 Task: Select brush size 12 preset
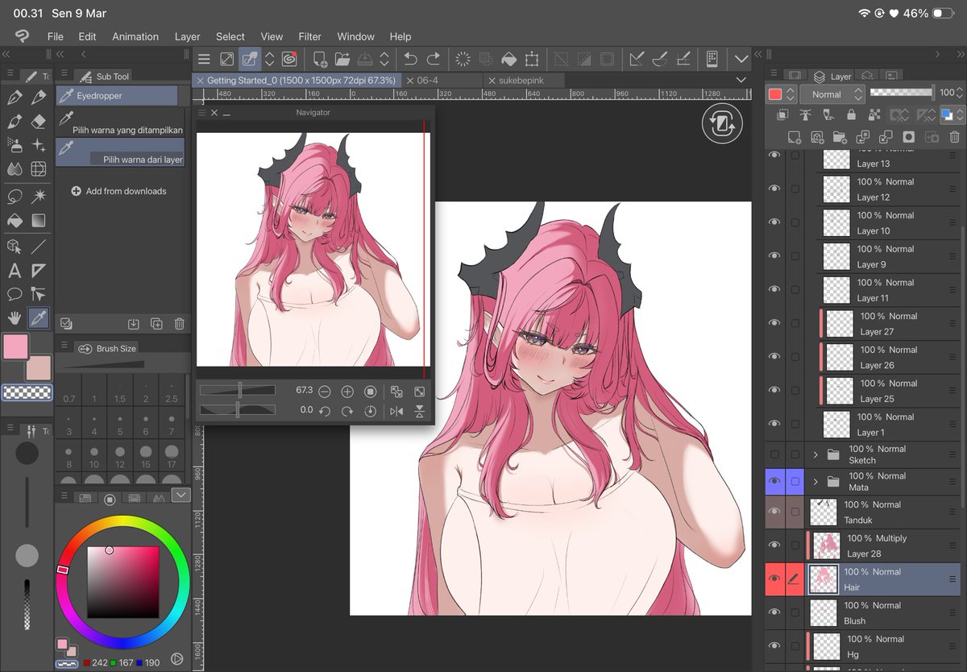pos(120,454)
